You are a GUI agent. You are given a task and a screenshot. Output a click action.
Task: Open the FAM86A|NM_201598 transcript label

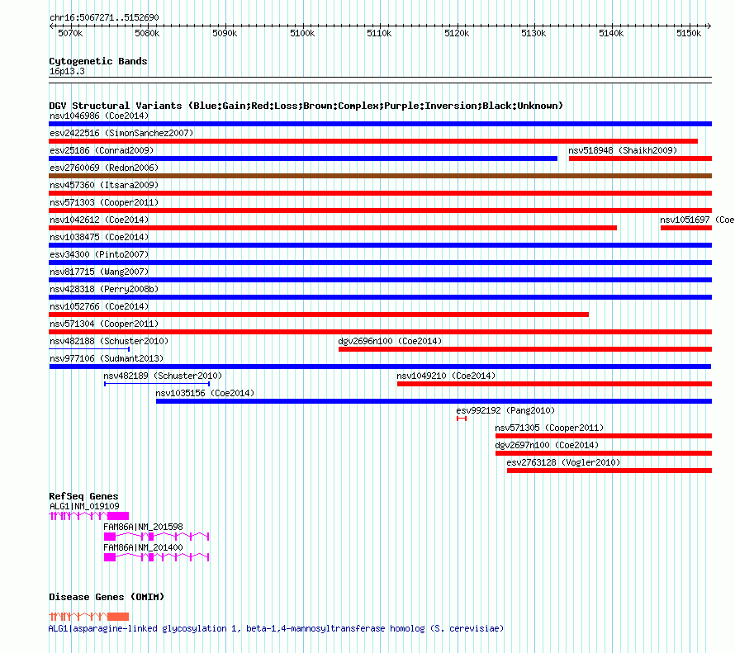[x=143, y=527]
